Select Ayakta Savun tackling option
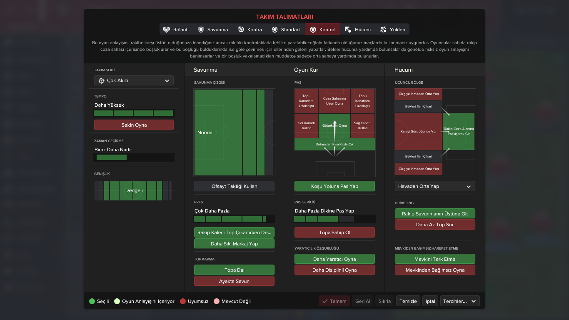The width and height of the screenshot is (569, 320). [x=234, y=281]
